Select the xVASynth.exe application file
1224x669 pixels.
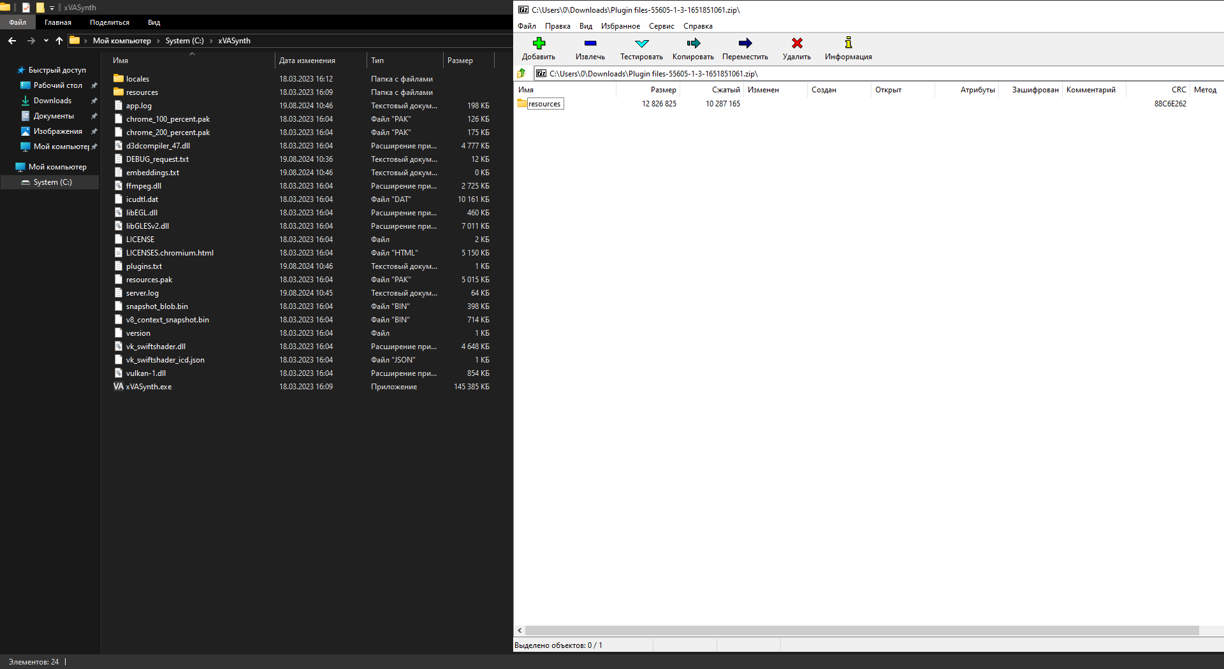(x=149, y=387)
